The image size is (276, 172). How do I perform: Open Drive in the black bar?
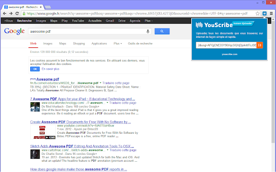coord(122,21)
